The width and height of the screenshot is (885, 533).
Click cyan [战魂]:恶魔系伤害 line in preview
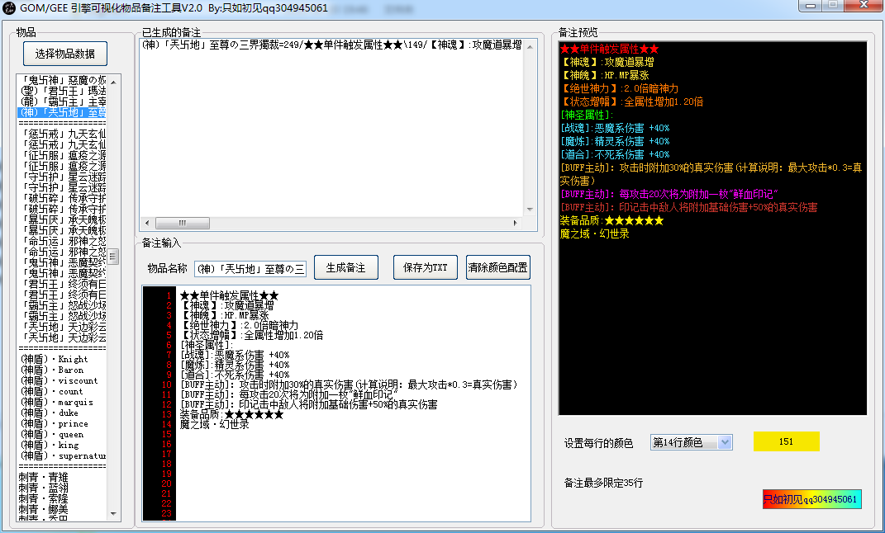click(615, 128)
